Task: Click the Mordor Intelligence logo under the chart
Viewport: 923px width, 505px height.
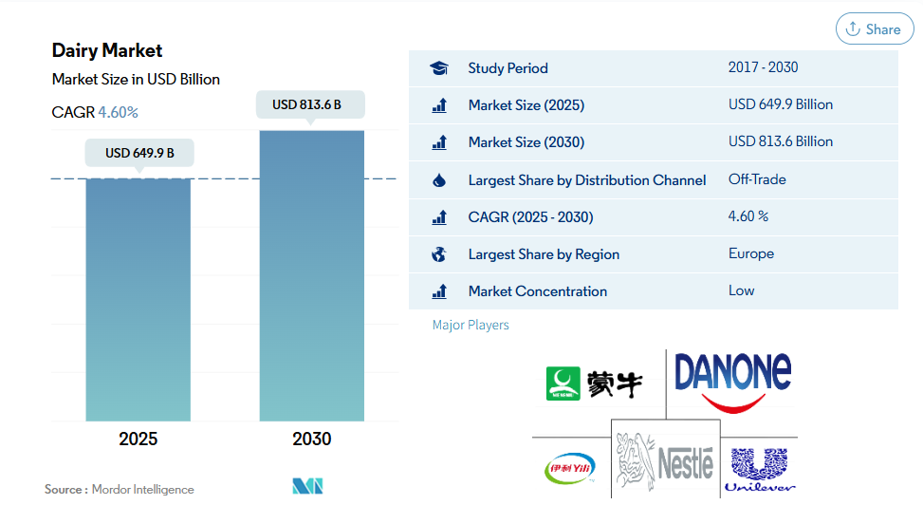Action: pos(307,486)
